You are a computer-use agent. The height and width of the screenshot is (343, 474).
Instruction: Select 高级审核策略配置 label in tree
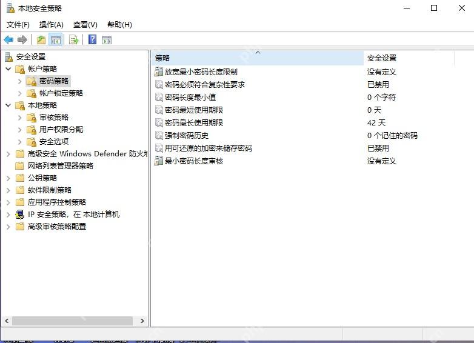click(x=57, y=227)
